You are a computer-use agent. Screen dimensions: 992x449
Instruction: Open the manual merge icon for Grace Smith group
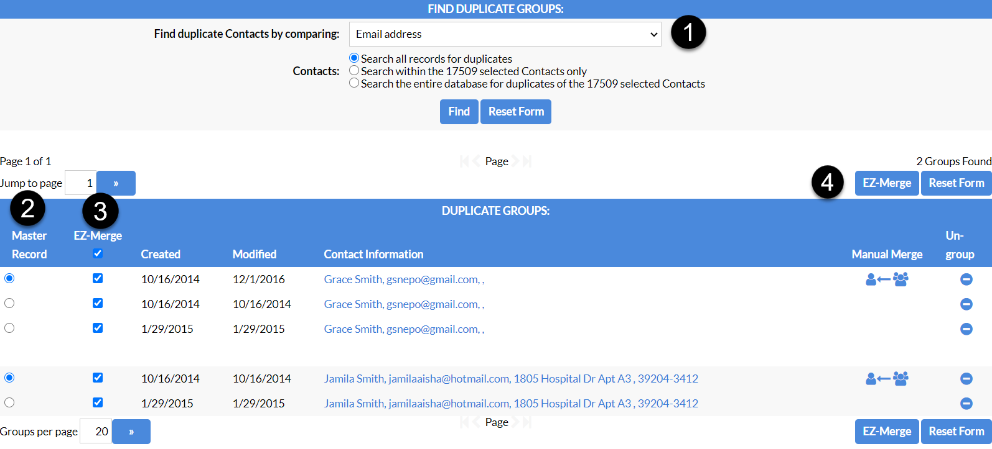[887, 279]
